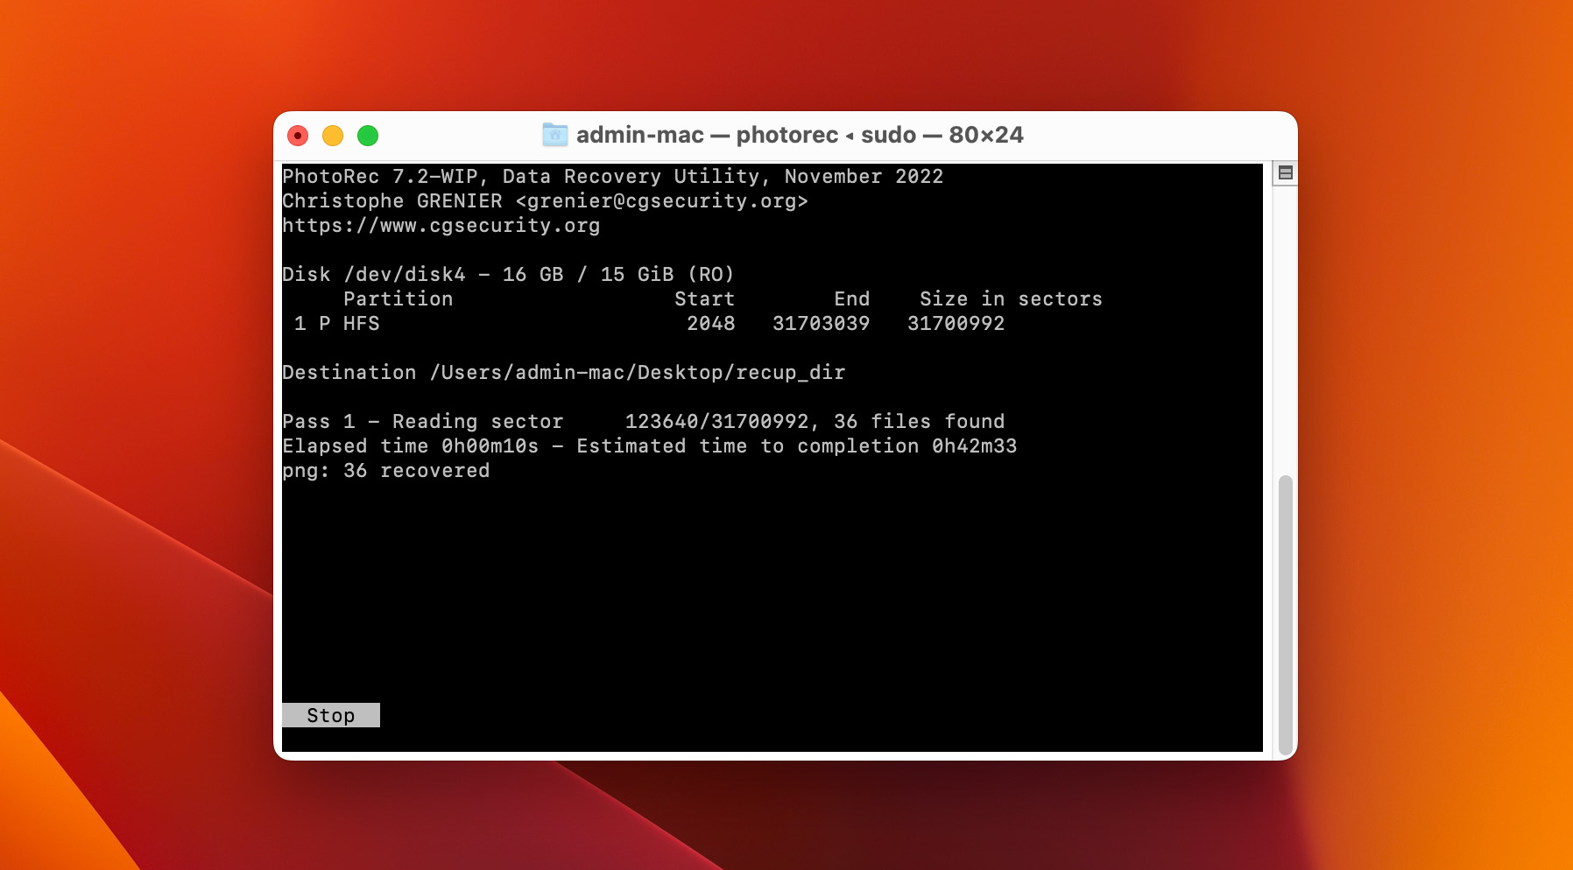Click the Destination recup_dir path text
1573x870 pixels.
click(637, 373)
